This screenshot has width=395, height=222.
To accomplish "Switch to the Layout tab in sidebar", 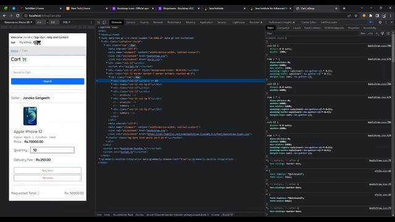I will tap(297, 28).
